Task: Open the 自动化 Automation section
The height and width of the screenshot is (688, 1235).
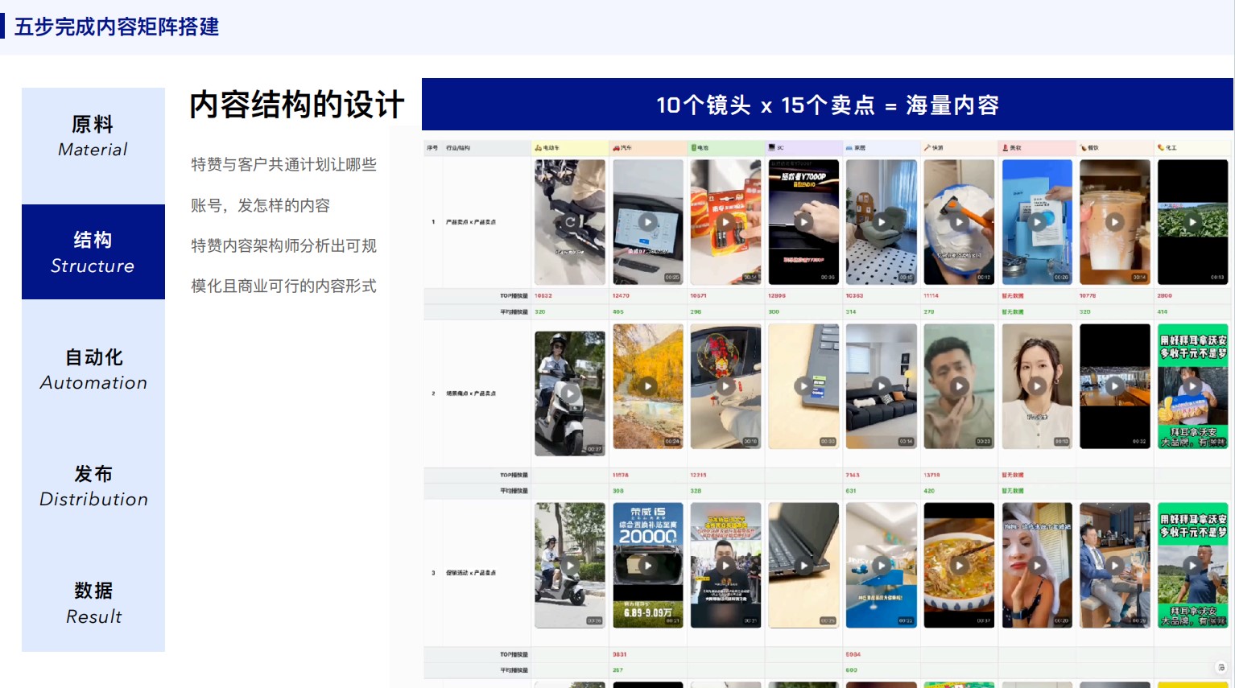Action: point(93,369)
